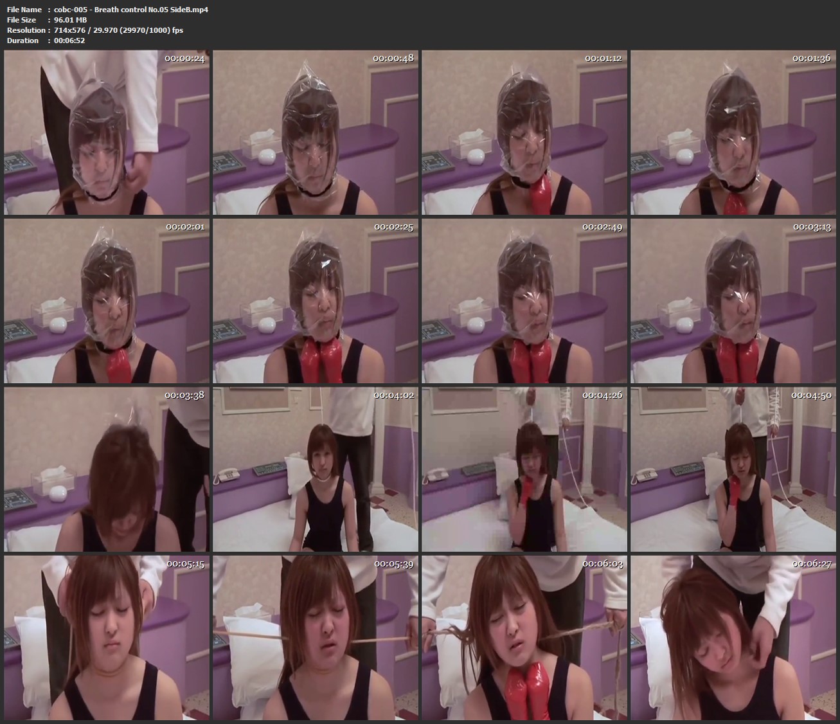Click the 'Resolution' label
Image resolution: width=840 pixels, height=724 pixels.
click(x=26, y=30)
